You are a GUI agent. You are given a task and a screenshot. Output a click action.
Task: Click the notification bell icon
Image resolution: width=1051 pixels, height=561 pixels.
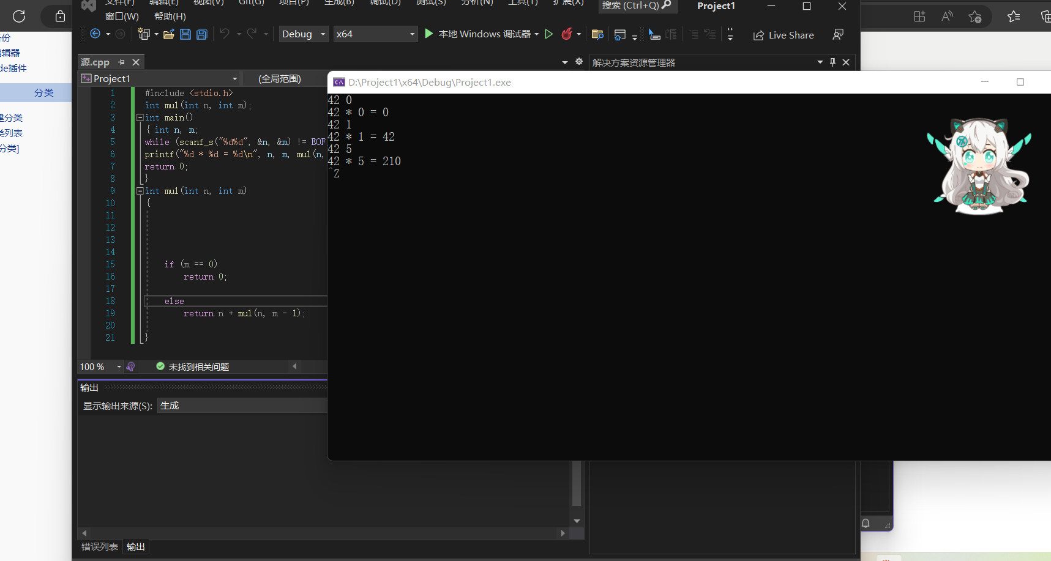coord(866,523)
